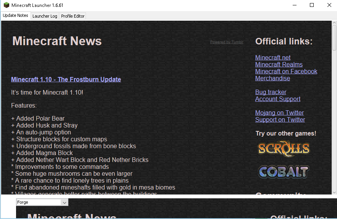This screenshot has width=337, height=219.
Task: Open the Account Support link
Action: pos(278,99)
